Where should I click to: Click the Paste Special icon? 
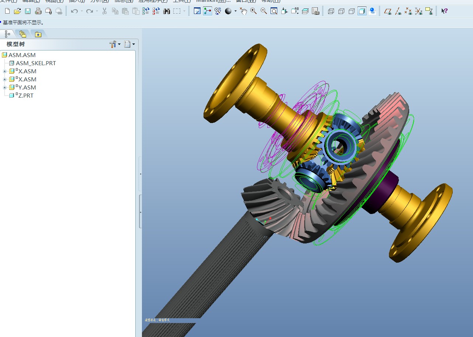coord(136,11)
